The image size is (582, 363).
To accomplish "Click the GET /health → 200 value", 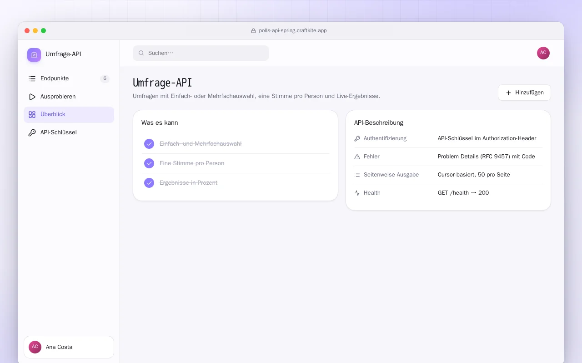I will click(x=463, y=193).
